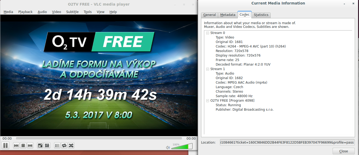Stop the stream with the stop icon
359x155 pixels.
[x=23, y=145]
